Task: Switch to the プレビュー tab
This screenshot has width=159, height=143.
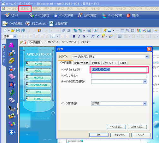Action: tap(85, 42)
